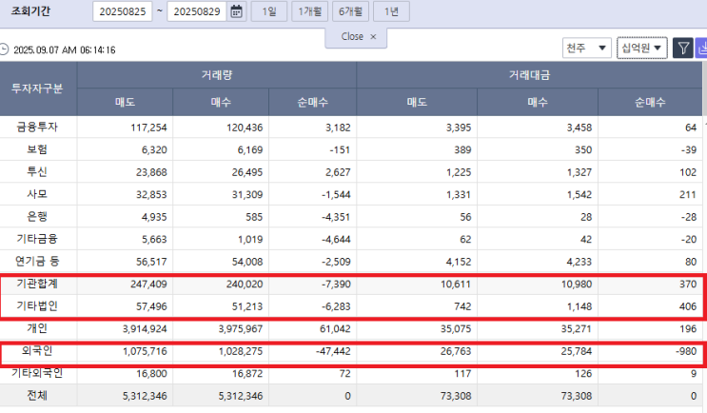Click the 매도 header under 거래대금
This screenshot has height=413, width=707.
pyautogui.click(x=417, y=102)
